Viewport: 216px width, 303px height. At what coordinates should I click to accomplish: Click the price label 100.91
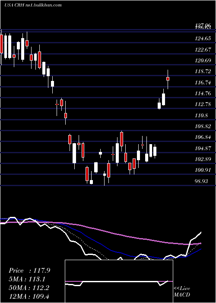click(x=203, y=170)
